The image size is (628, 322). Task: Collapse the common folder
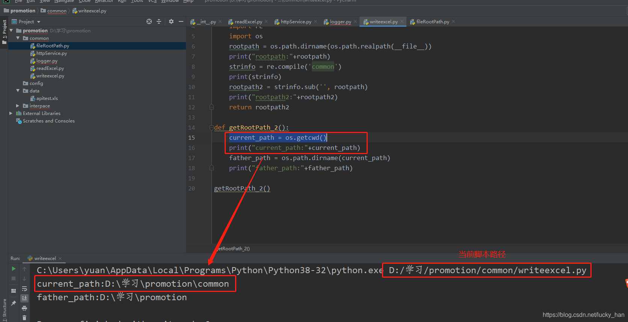point(18,38)
